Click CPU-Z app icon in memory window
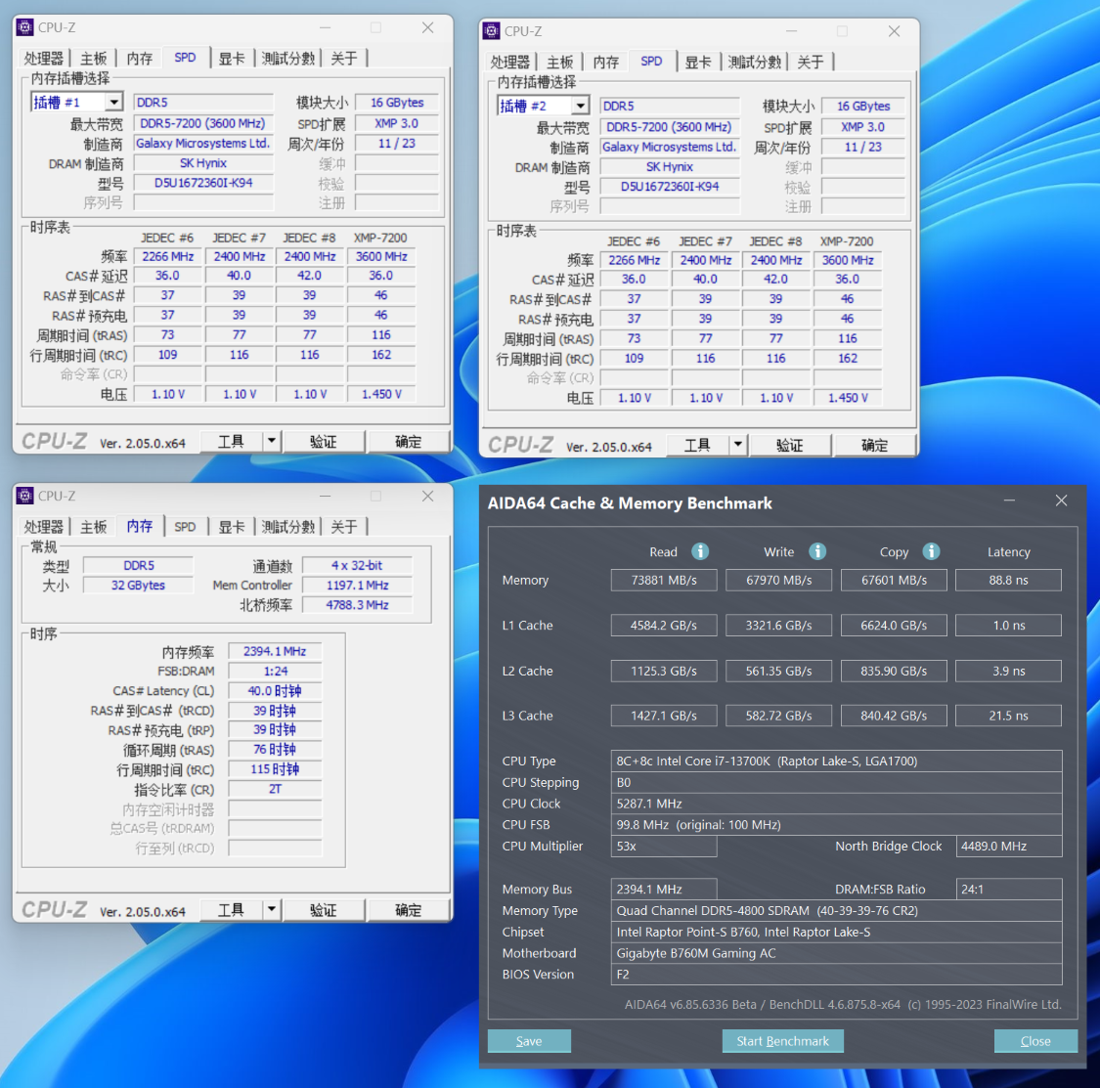This screenshot has width=1100, height=1088. click(x=25, y=496)
